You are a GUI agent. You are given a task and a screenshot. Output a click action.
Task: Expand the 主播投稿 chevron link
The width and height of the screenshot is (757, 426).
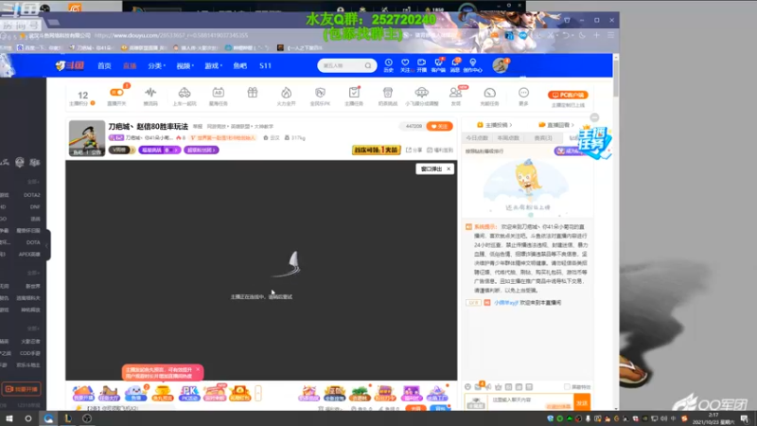(x=495, y=125)
